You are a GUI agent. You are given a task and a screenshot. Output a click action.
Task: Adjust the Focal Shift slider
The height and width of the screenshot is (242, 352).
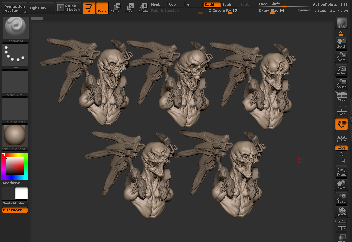point(284,4)
